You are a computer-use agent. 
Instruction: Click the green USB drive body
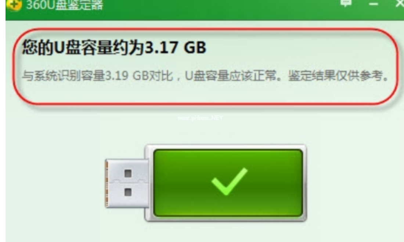(x=228, y=183)
